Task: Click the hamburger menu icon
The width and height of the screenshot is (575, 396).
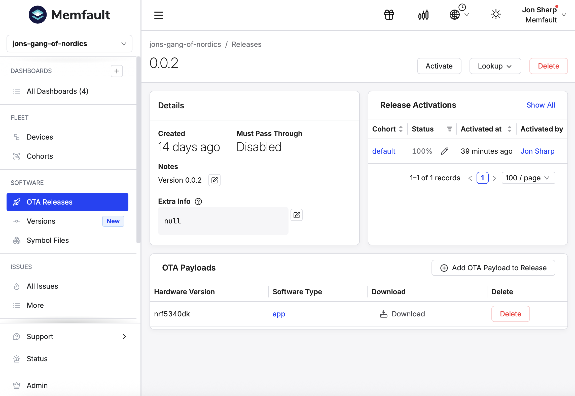Action: coord(159,15)
